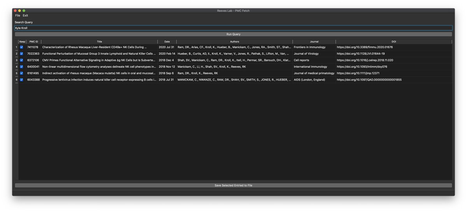Select DOI cell 10.1097/QAD.0000000000001855
This screenshot has height=212, width=467.
(394, 80)
